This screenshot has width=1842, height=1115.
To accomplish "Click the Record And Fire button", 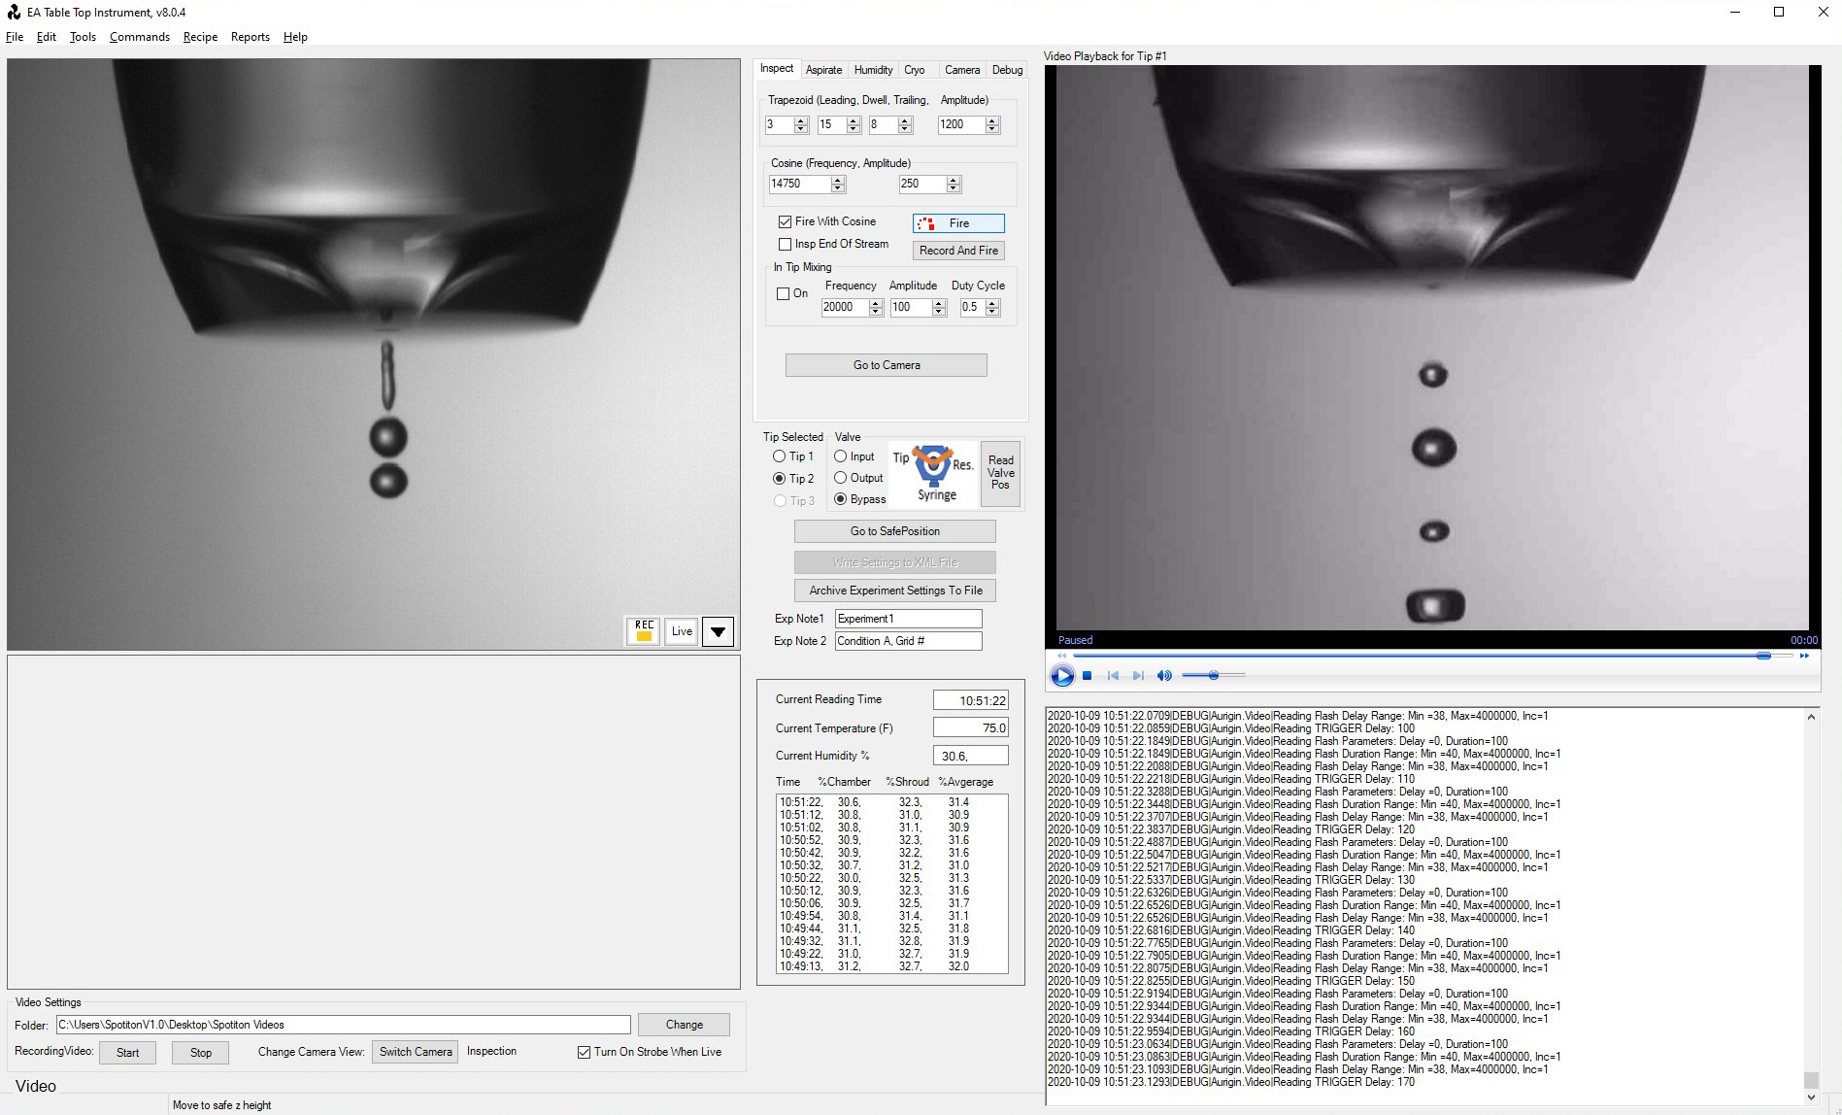I will coord(957,251).
